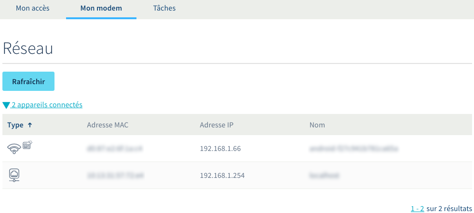
Task: Click the Nom column header
Action: pos(317,125)
